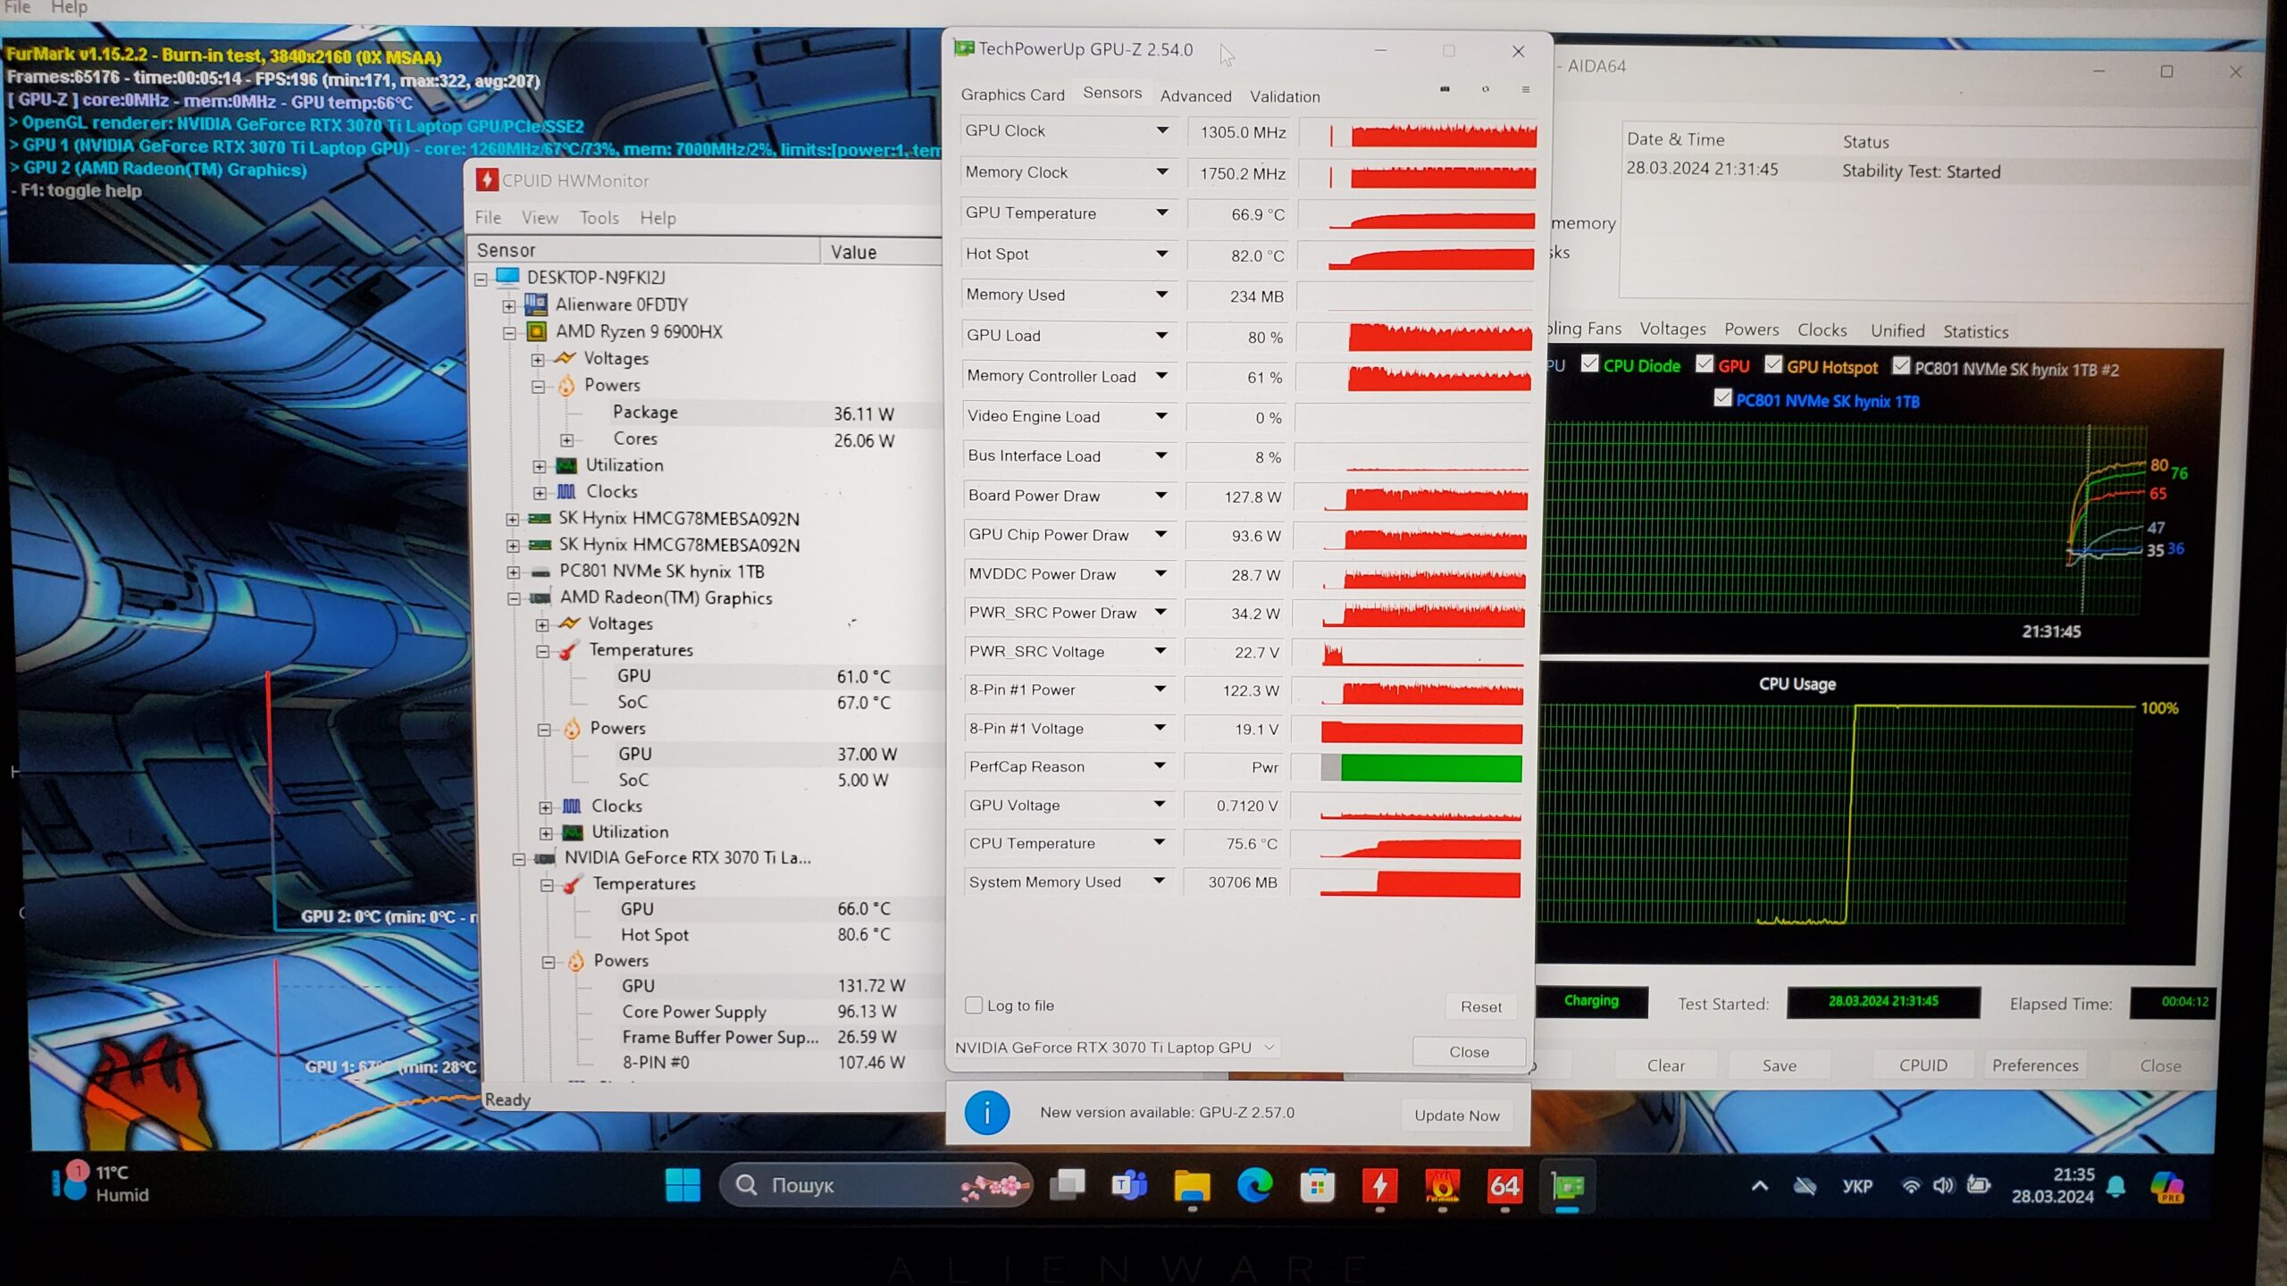Click GPU-Z screenshot camera icon
Viewport: 2287px width, 1286px height.
1445,89
